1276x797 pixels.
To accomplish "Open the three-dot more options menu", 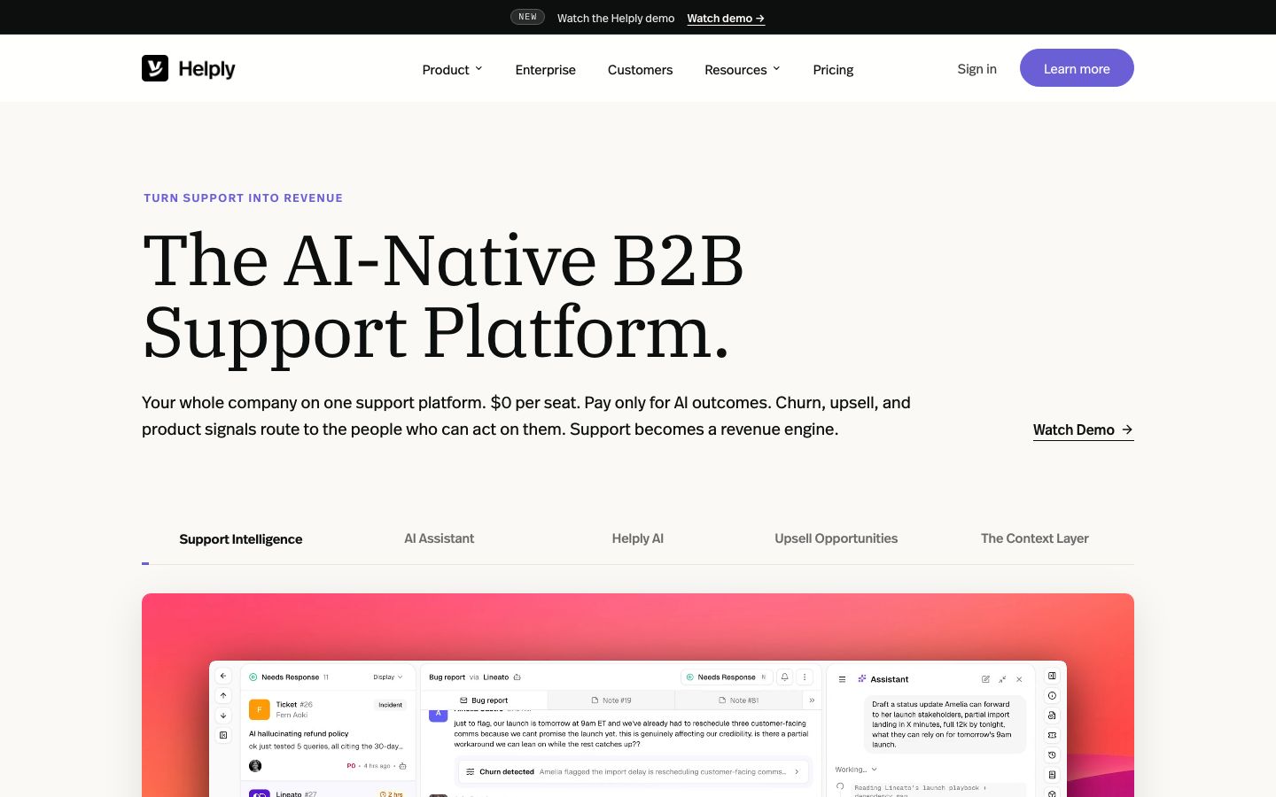I will coord(805,677).
